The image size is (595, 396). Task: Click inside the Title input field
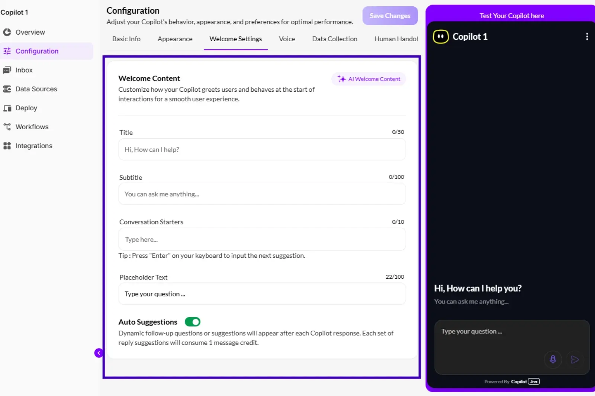pyautogui.click(x=262, y=149)
